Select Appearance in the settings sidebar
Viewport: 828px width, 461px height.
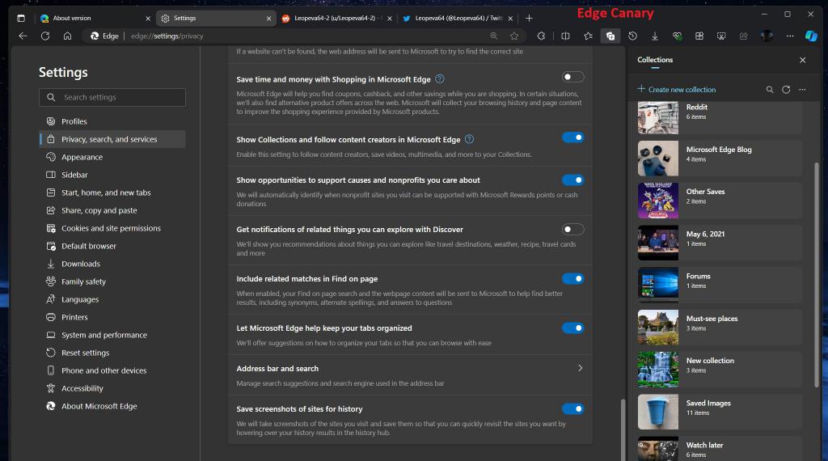pos(82,157)
